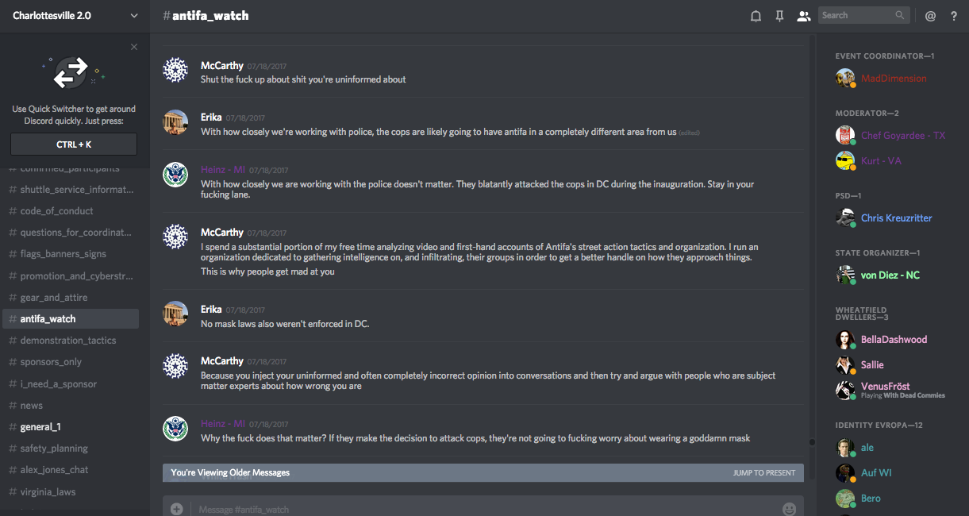Click the CTRL + K shortcut button
Viewport: 969px width, 516px height.
pos(74,144)
